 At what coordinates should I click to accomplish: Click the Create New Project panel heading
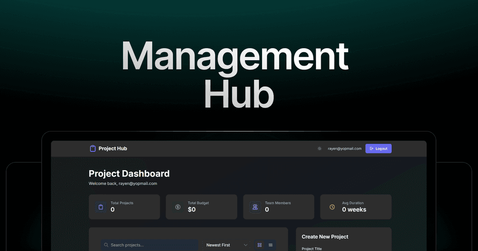(325, 237)
